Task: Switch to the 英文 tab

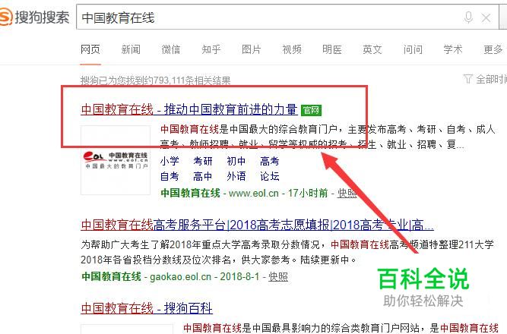Action: pyautogui.click(x=372, y=49)
